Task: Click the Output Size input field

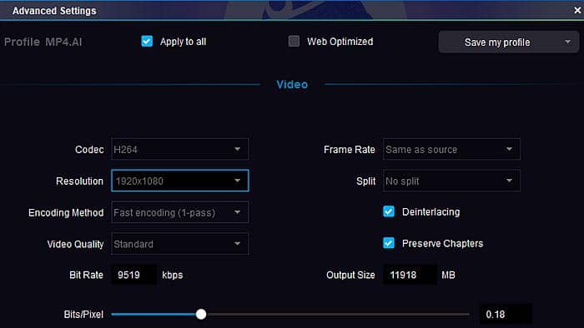Action: (x=410, y=275)
